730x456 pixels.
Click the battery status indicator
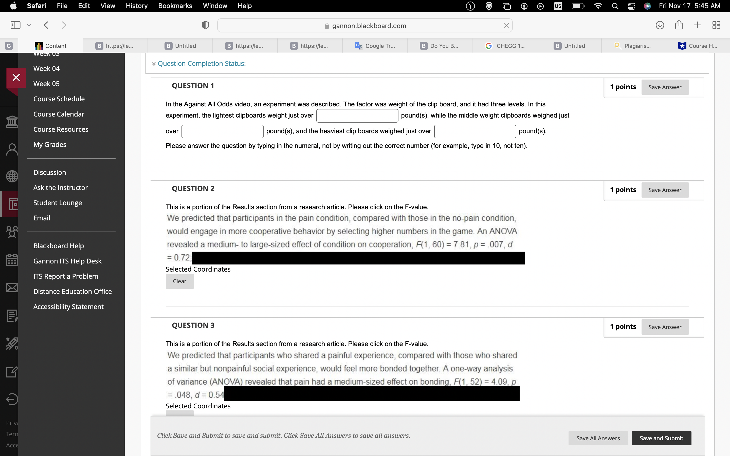[x=578, y=6]
